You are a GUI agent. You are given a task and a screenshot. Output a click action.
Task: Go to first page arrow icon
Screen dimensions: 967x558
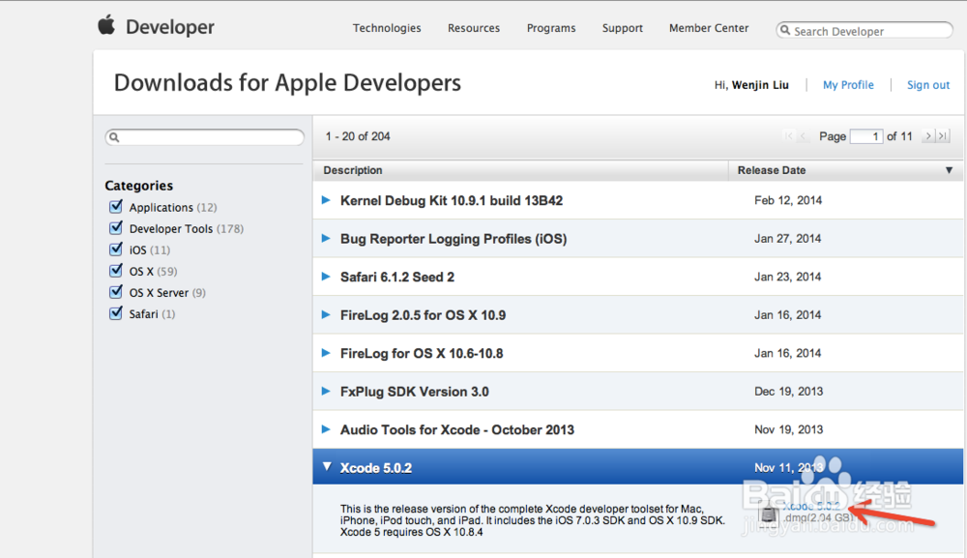[x=789, y=135]
